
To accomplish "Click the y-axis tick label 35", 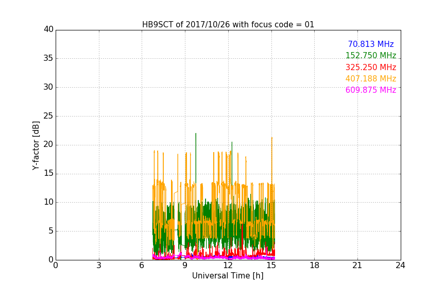I will click(x=48, y=58).
